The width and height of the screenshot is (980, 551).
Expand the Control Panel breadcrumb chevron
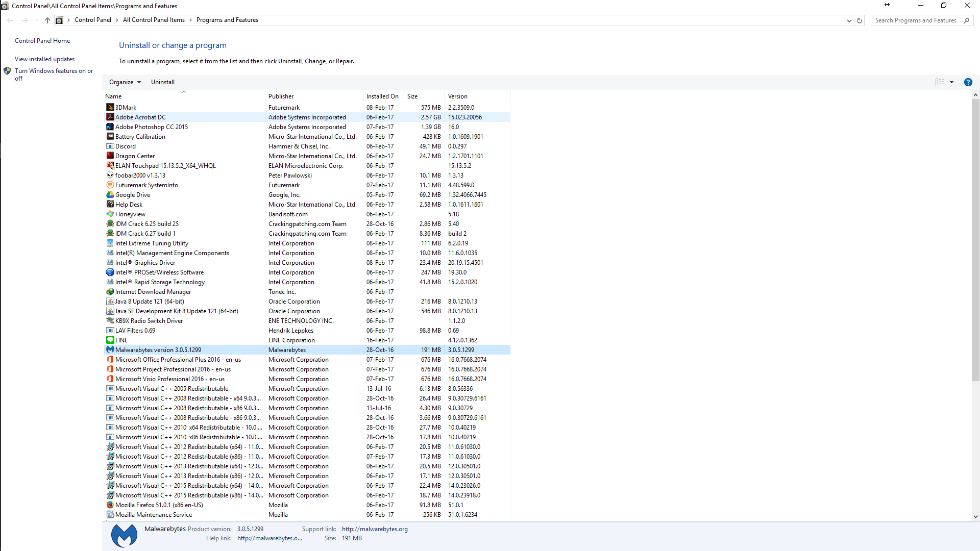click(117, 20)
